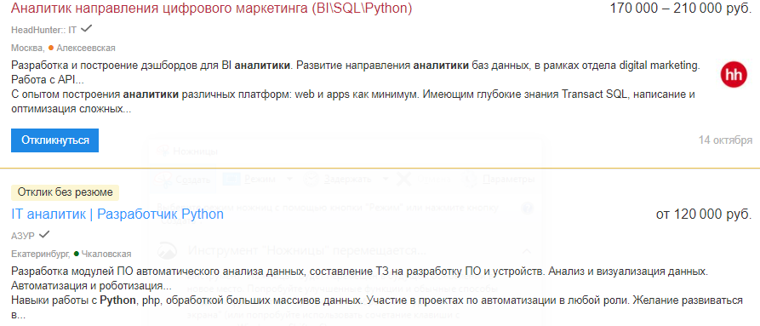Open IT аналитик | Разработчик Python vacancy
Screen dimensions: 760x326
point(117,214)
